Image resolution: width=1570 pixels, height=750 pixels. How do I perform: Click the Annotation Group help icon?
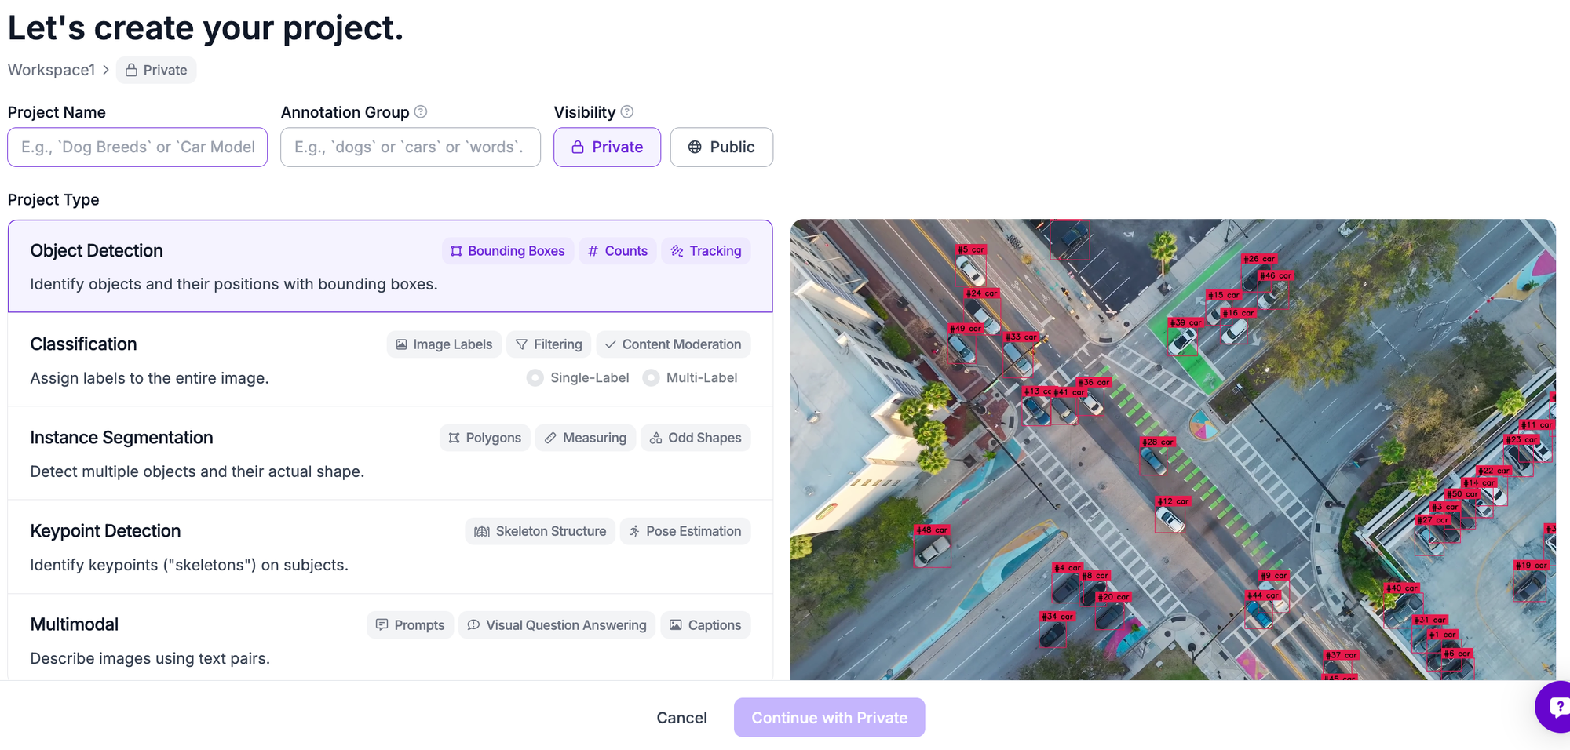point(421,112)
